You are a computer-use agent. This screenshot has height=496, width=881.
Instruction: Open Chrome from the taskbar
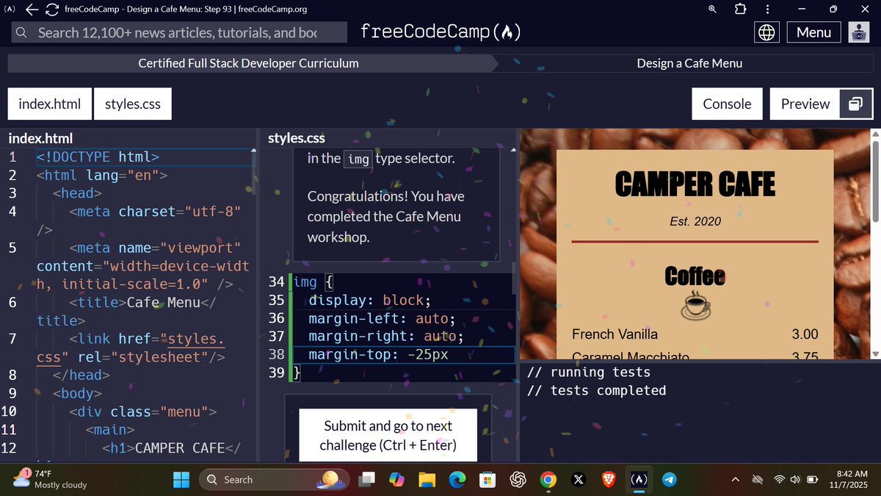point(548,479)
